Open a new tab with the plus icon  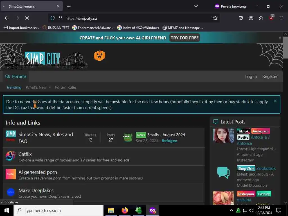coord(69,6)
